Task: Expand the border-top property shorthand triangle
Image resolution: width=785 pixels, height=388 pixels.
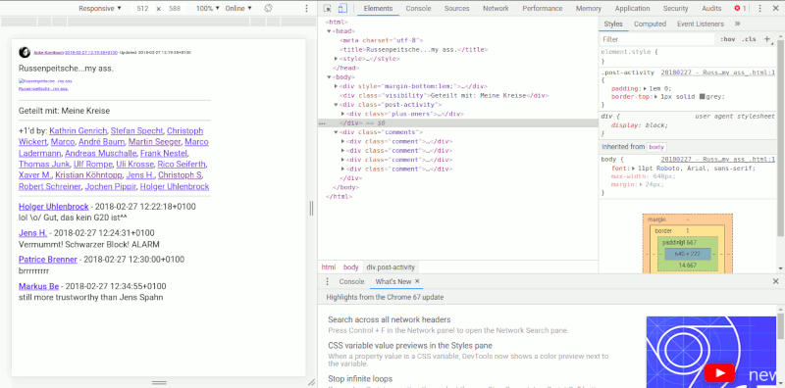Action: pos(656,96)
